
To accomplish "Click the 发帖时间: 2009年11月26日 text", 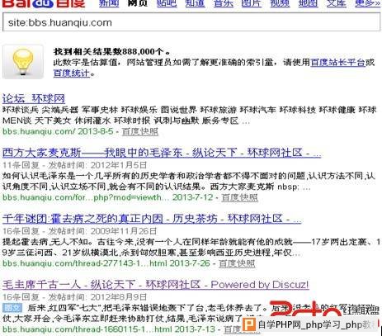I will click(102, 231).
